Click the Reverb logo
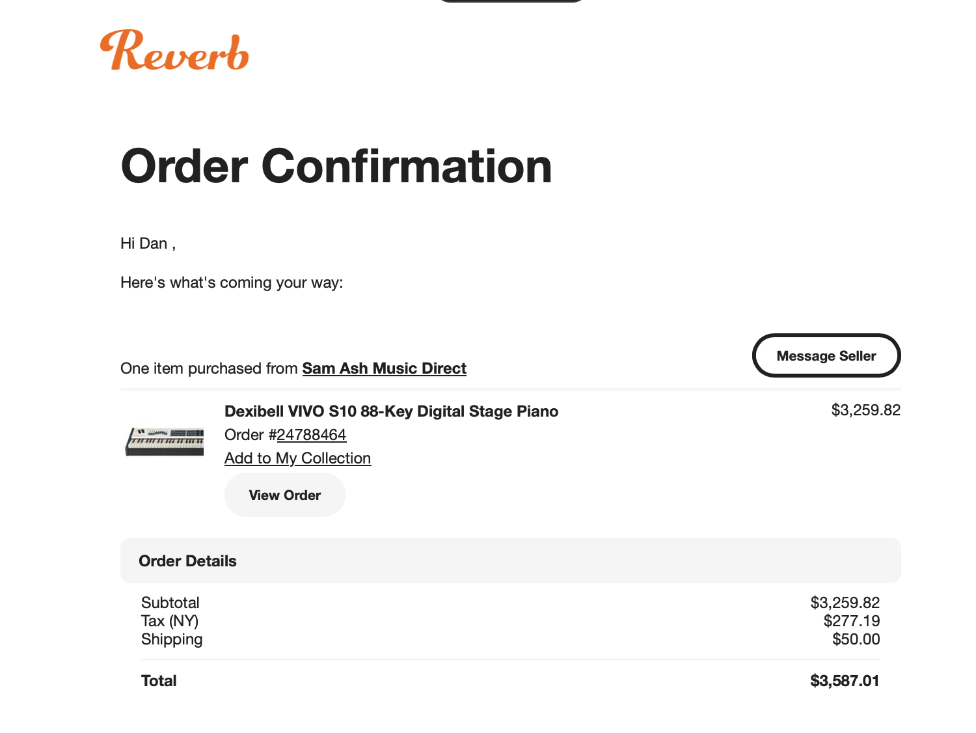 [174, 51]
